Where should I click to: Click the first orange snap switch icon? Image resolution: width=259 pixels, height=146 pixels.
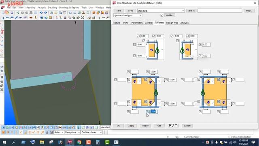point(3,132)
